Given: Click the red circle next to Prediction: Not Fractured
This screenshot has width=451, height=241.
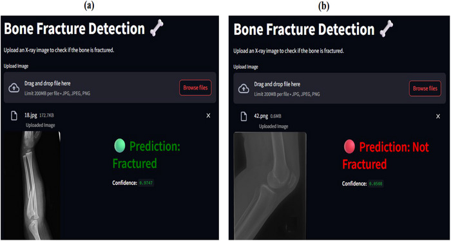Looking at the screenshot, I should (x=349, y=147).
